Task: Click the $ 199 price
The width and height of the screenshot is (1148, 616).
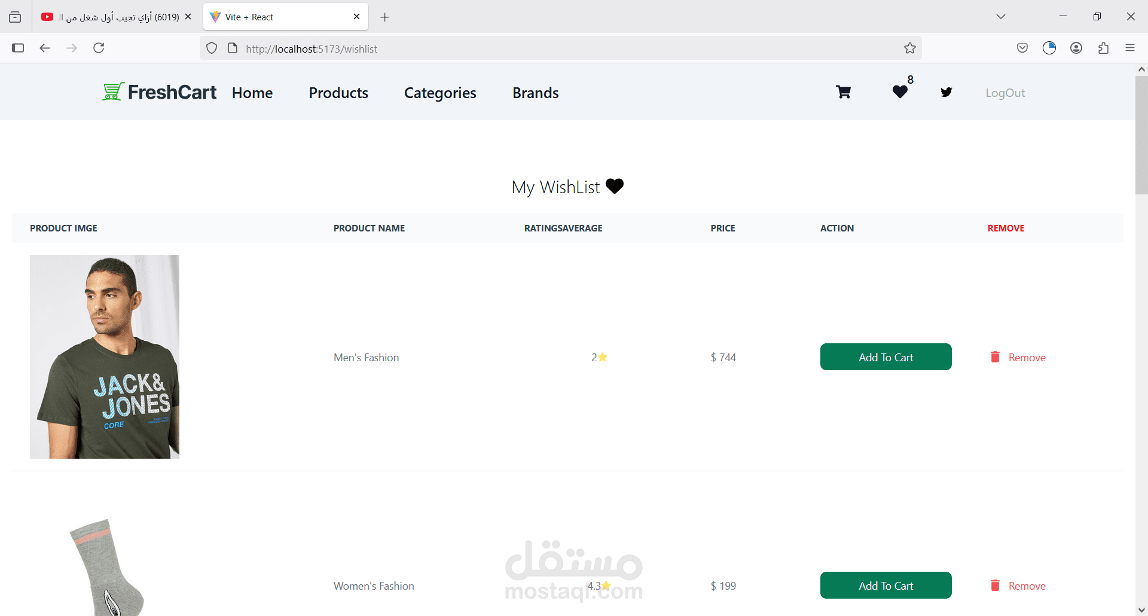Action: click(x=723, y=586)
